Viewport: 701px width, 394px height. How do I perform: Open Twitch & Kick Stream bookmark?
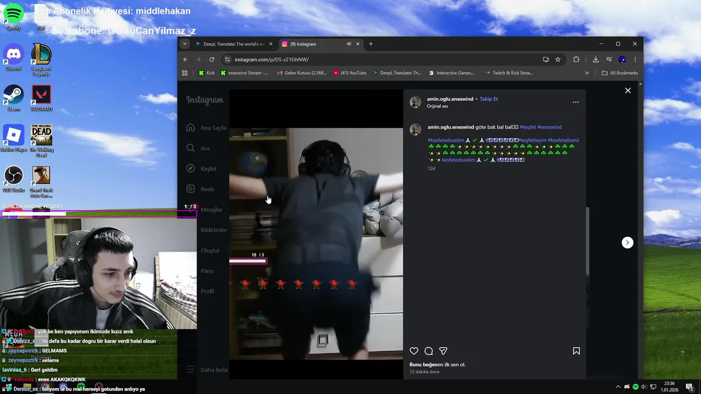pyautogui.click(x=508, y=73)
